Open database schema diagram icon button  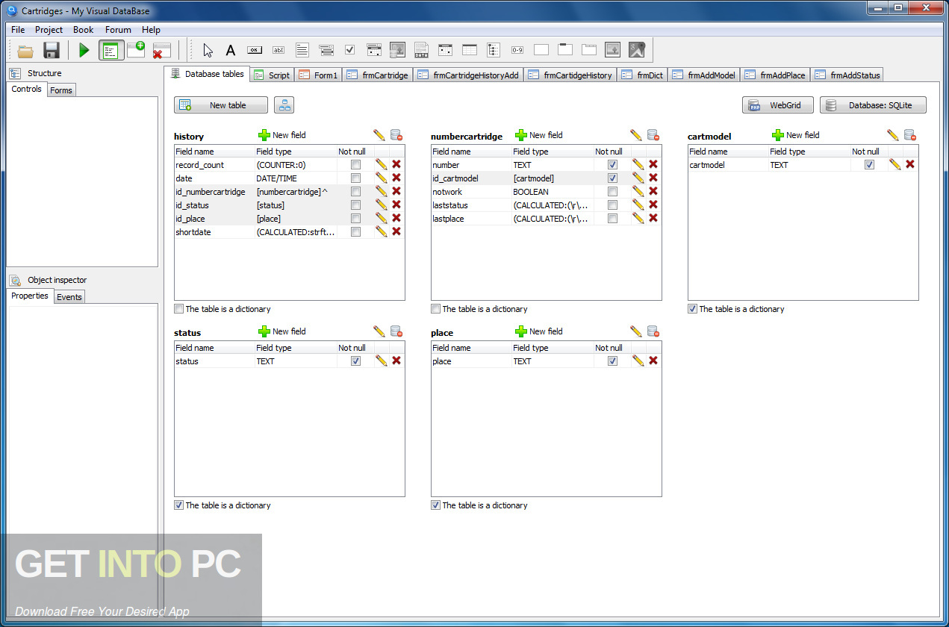pos(284,105)
